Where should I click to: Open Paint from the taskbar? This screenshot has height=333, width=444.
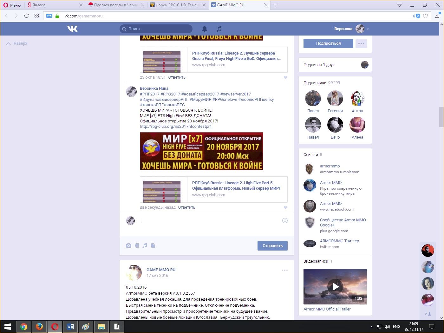coord(86,327)
